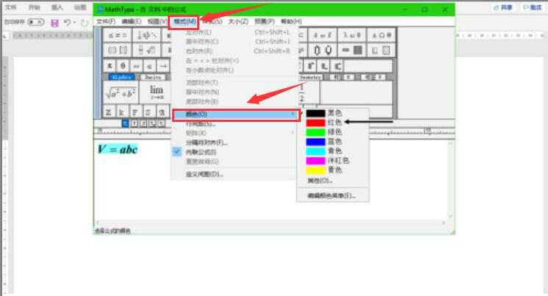Open the 帮助(H) menu in MathType
This screenshot has height=296, width=548.
tap(291, 21)
